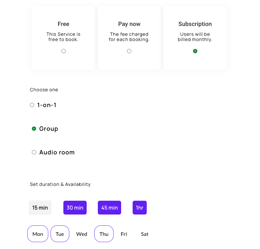Deselect Mon availability
Viewport: 260px width, 249px height.
point(38,234)
